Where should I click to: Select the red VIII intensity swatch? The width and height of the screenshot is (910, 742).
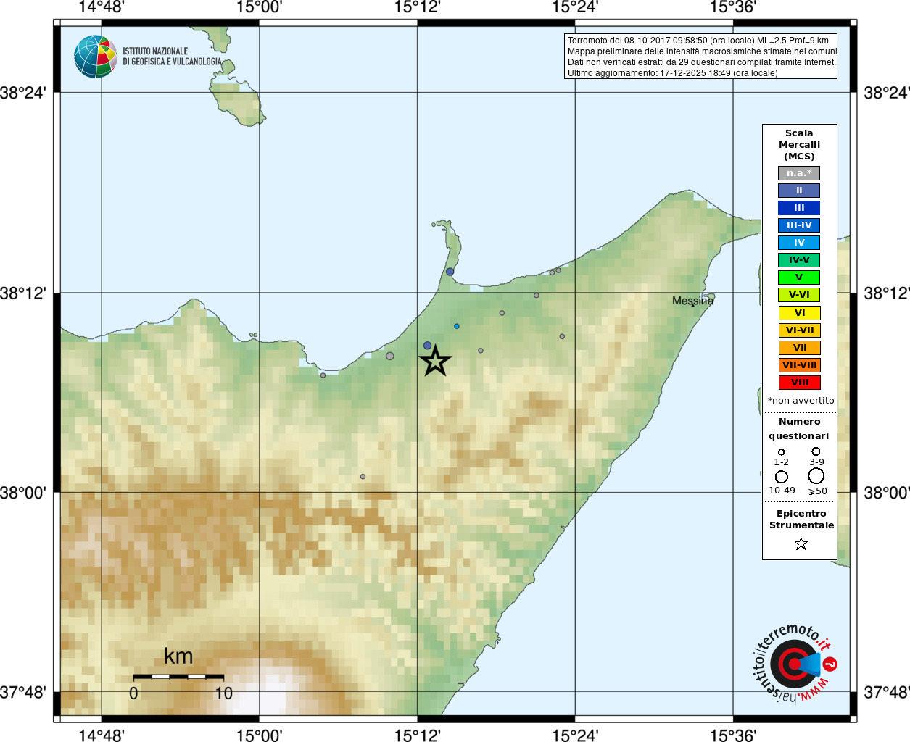click(799, 383)
